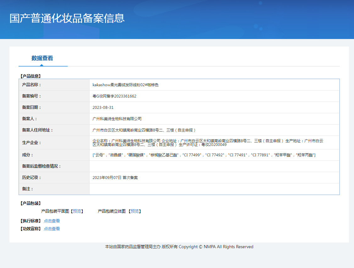This screenshot has width=354, height=268.
Task: Click 点击查看 next to 执行标准
Action: pyautogui.click(x=52, y=221)
